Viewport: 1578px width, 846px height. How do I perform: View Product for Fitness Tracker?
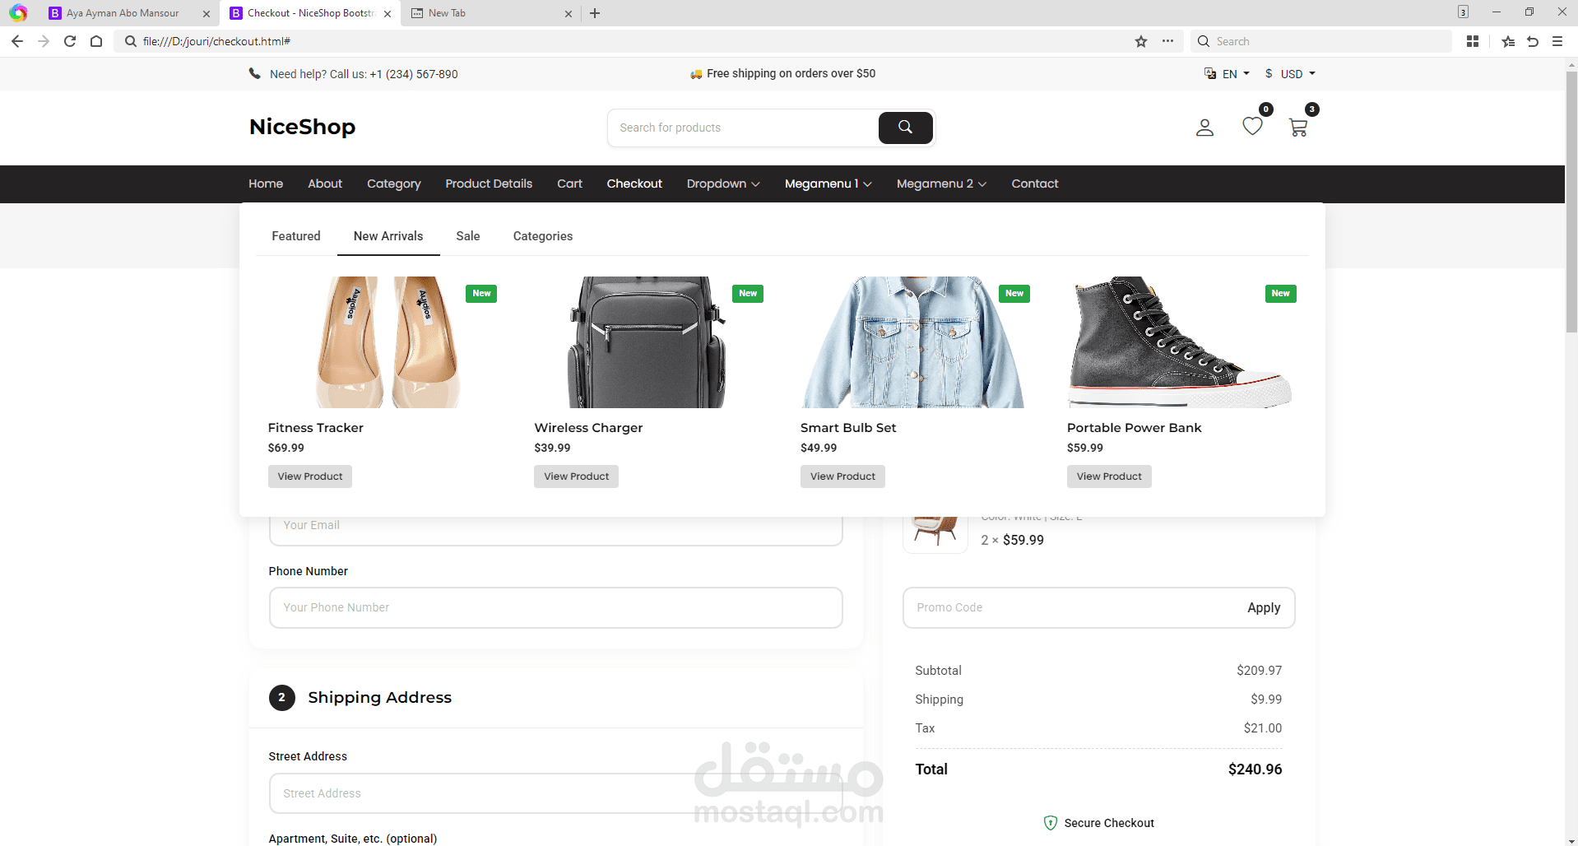(x=310, y=476)
